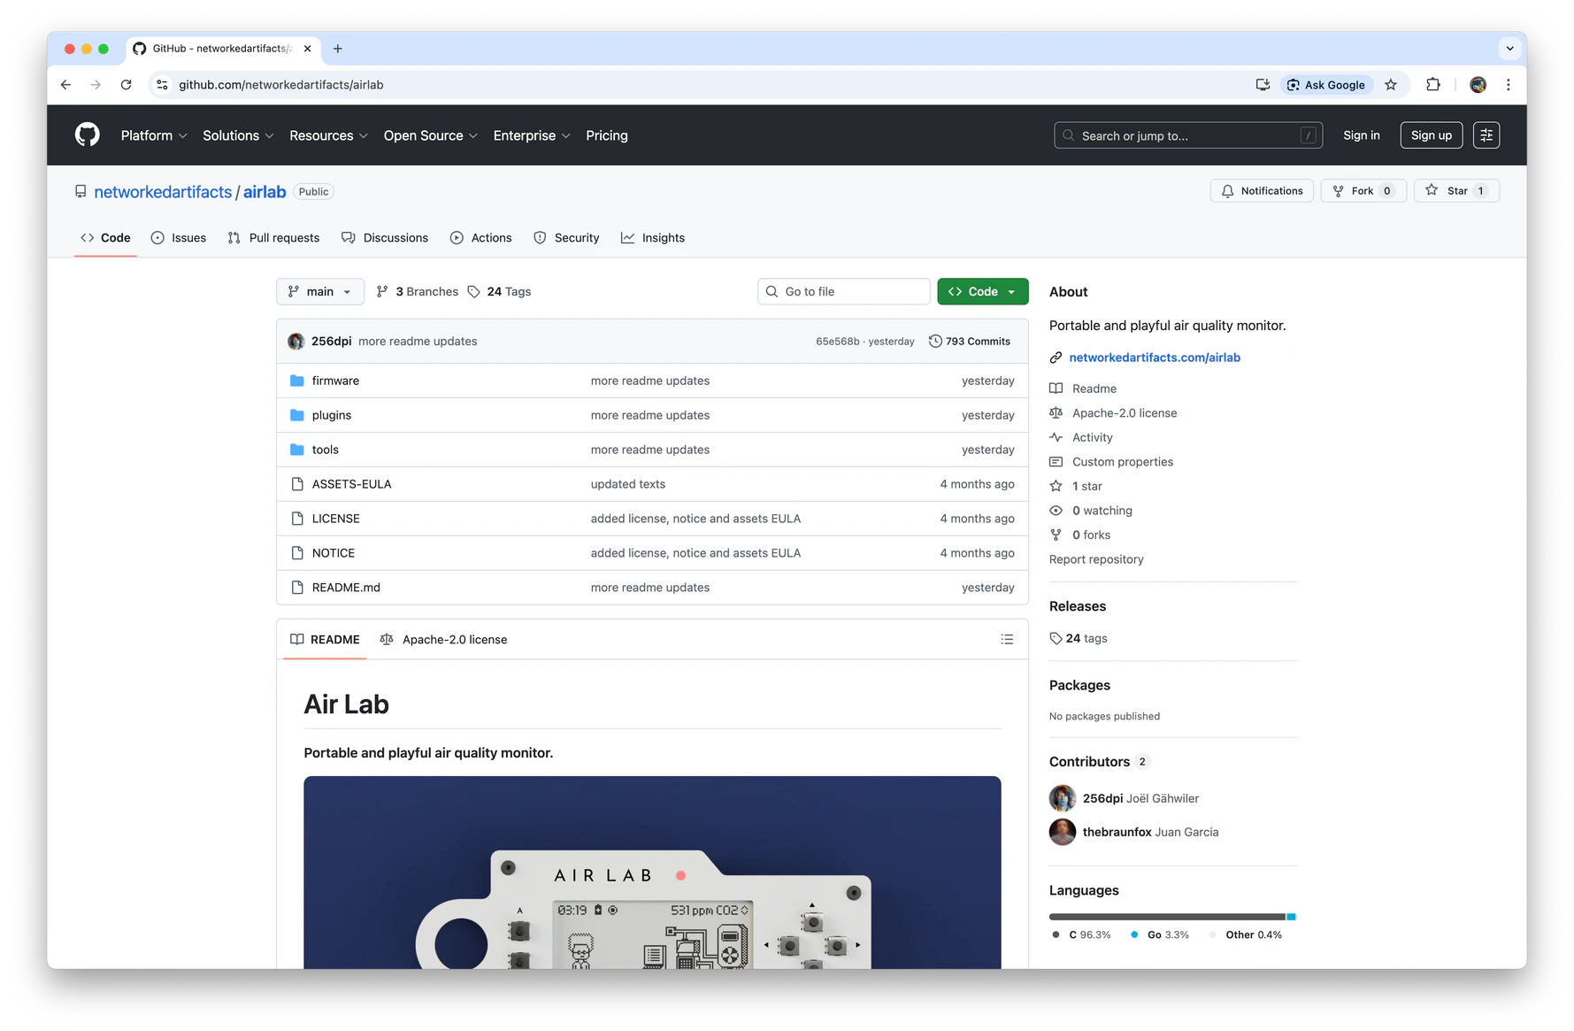Click the 793 Commits history link
The height and width of the screenshot is (1031, 1574).
pos(970,342)
